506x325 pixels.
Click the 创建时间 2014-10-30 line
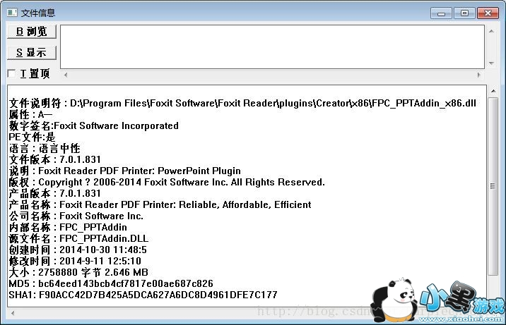click(x=78, y=250)
